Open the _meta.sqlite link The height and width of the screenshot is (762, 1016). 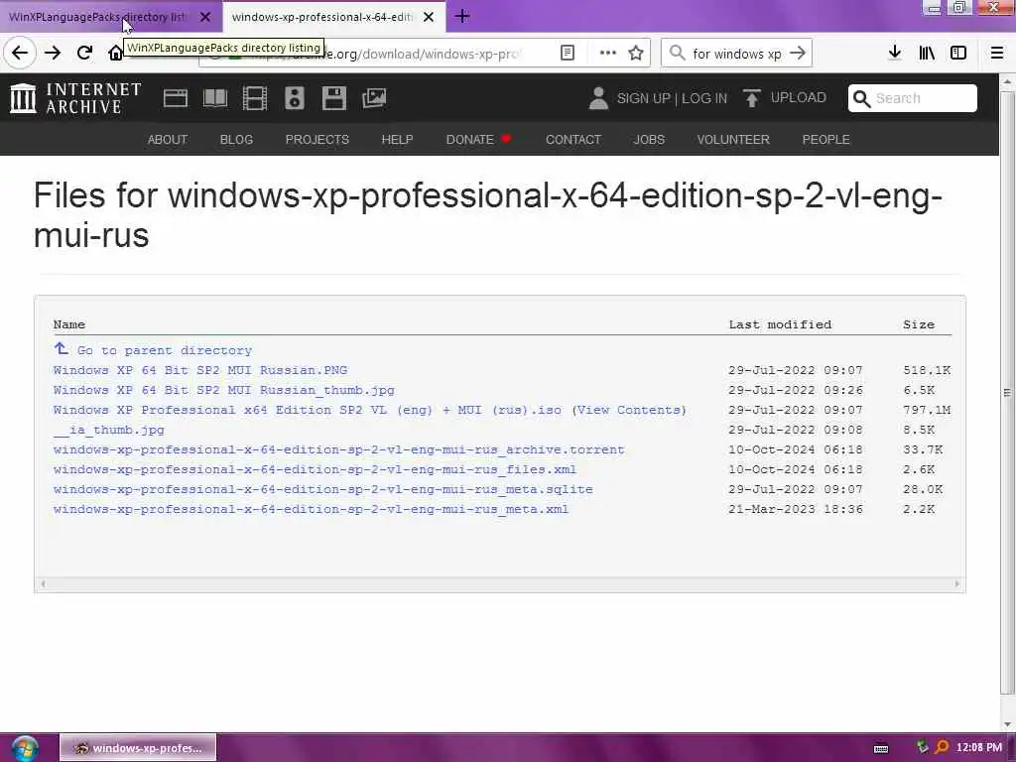tap(322, 489)
